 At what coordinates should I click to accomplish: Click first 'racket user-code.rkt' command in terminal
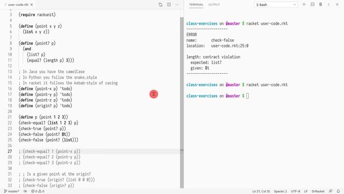tap(267, 24)
